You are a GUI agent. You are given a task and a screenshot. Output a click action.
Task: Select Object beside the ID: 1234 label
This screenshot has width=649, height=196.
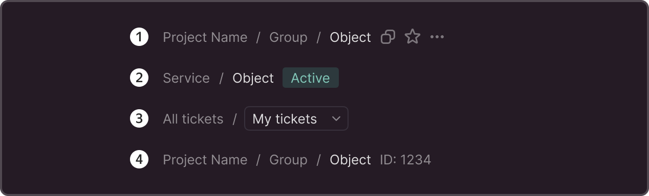pyautogui.click(x=351, y=160)
